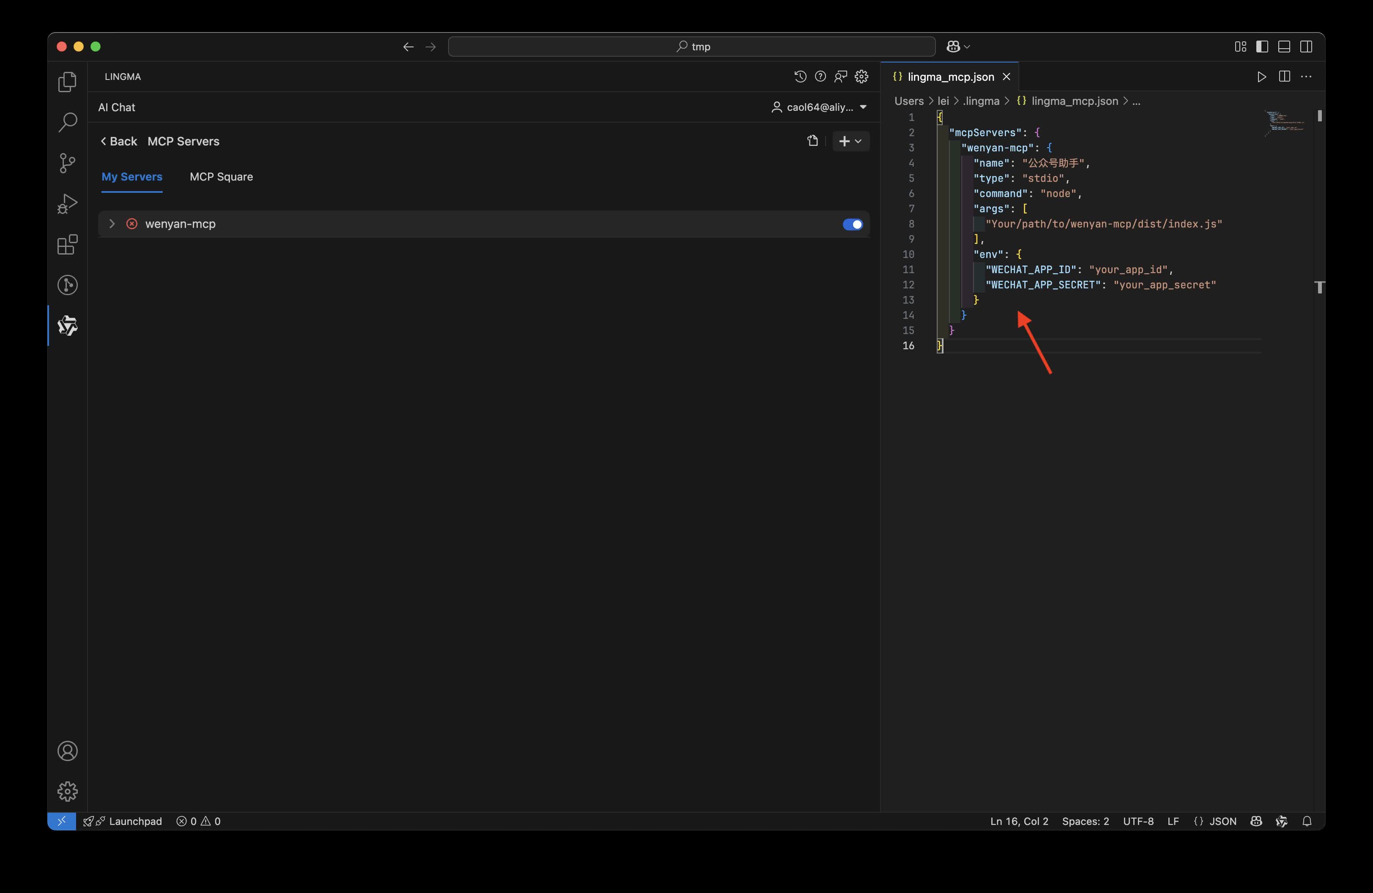Click the tmp command center search box
Screen dimensions: 1373x893
[x=692, y=47]
